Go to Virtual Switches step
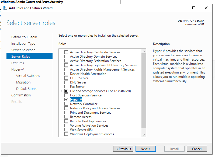Viewport: 215px width, 157px height. pyautogui.click(x=28, y=76)
